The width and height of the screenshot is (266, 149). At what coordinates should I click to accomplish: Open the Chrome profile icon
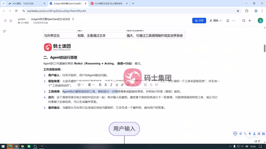pyautogui.click(x=256, y=11)
